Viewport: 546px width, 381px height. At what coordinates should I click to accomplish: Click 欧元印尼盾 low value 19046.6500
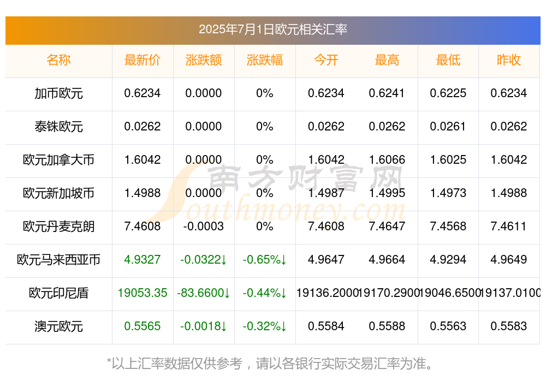tap(449, 293)
